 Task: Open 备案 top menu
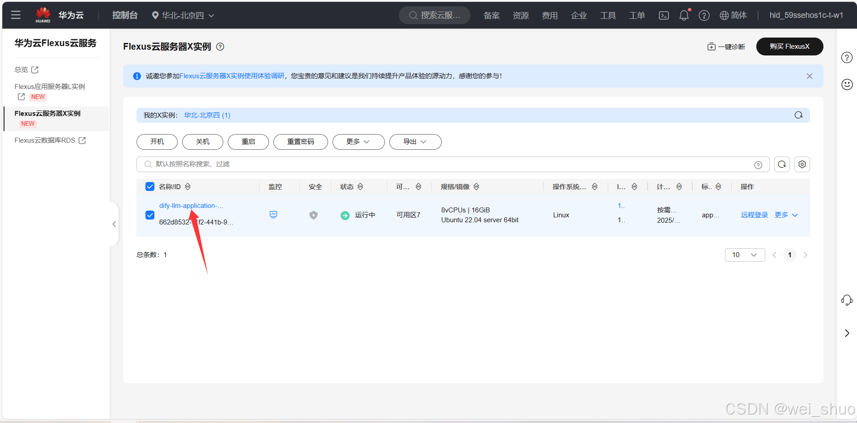tap(491, 16)
